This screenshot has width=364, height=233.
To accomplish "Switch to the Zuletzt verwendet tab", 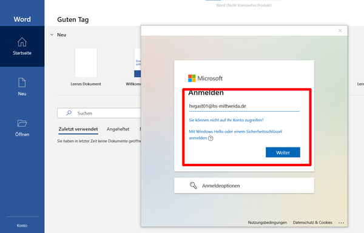I will click(78, 129).
